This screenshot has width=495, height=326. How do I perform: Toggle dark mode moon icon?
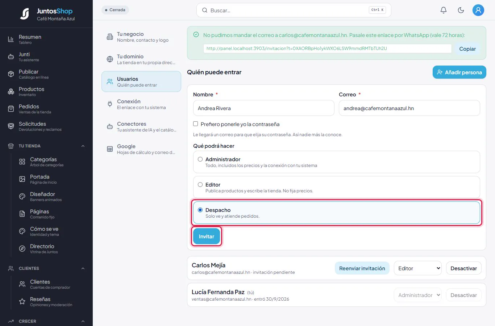[461, 10]
